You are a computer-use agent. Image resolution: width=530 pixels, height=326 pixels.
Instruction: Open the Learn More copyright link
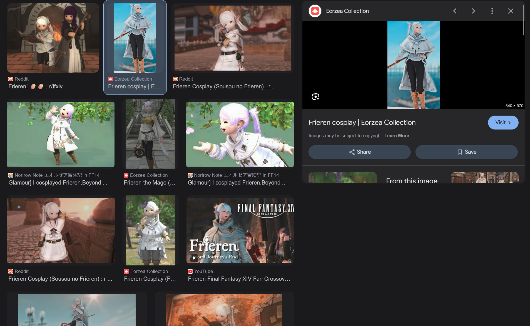coord(397,136)
